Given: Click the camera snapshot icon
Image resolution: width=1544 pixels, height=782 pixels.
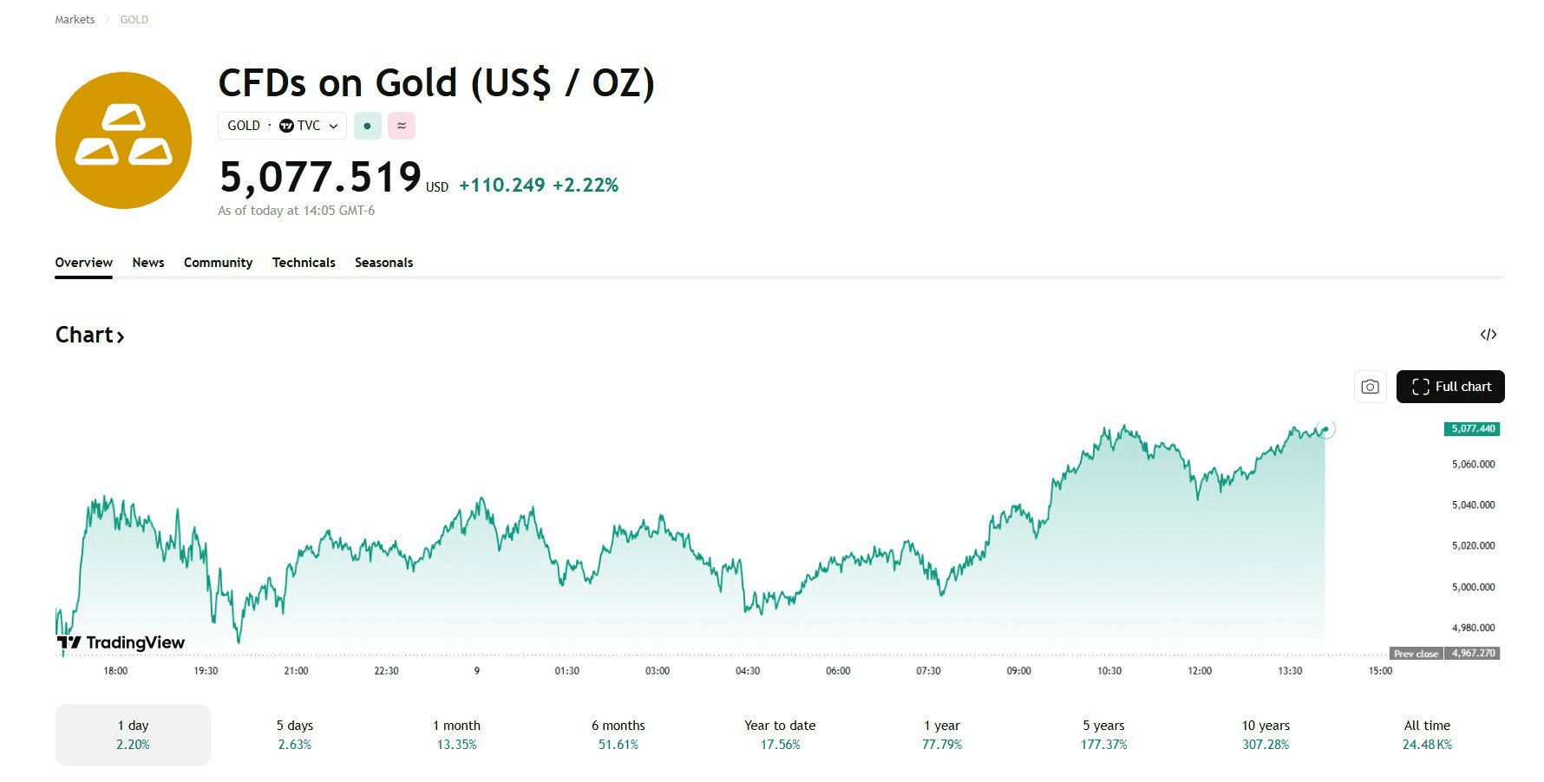Looking at the screenshot, I should click(x=1370, y=387).
